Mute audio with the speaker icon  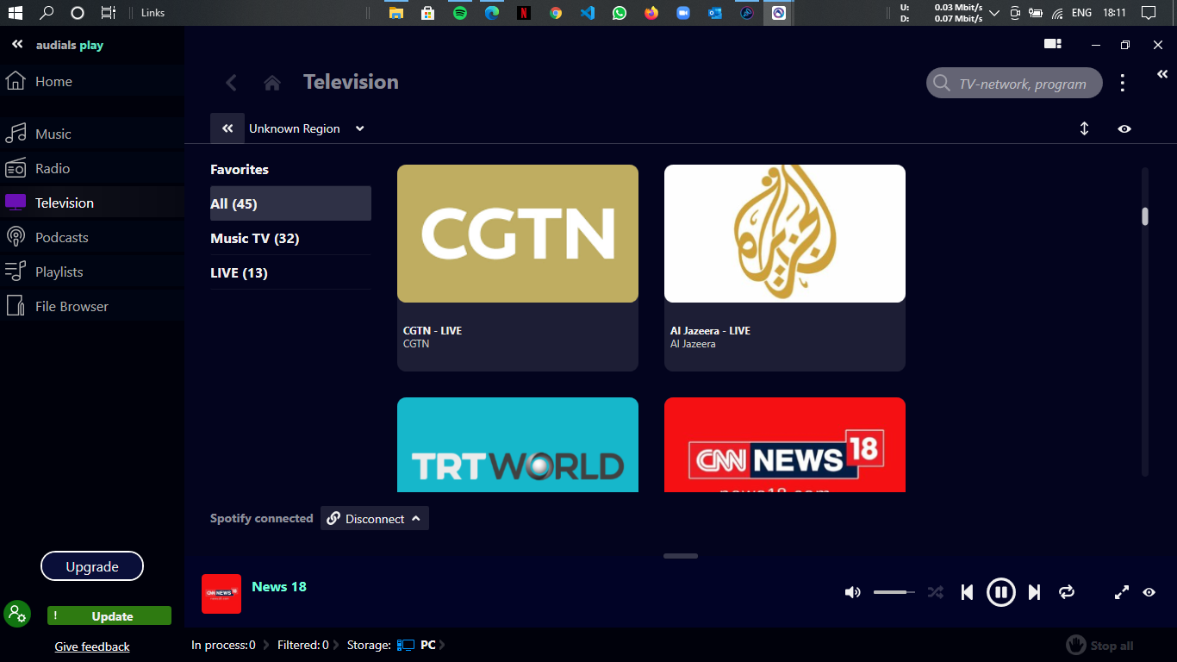tap(852, 592)
